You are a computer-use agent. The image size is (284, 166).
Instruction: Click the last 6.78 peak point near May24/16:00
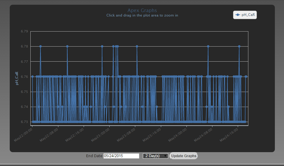click(x=239, y=46)
